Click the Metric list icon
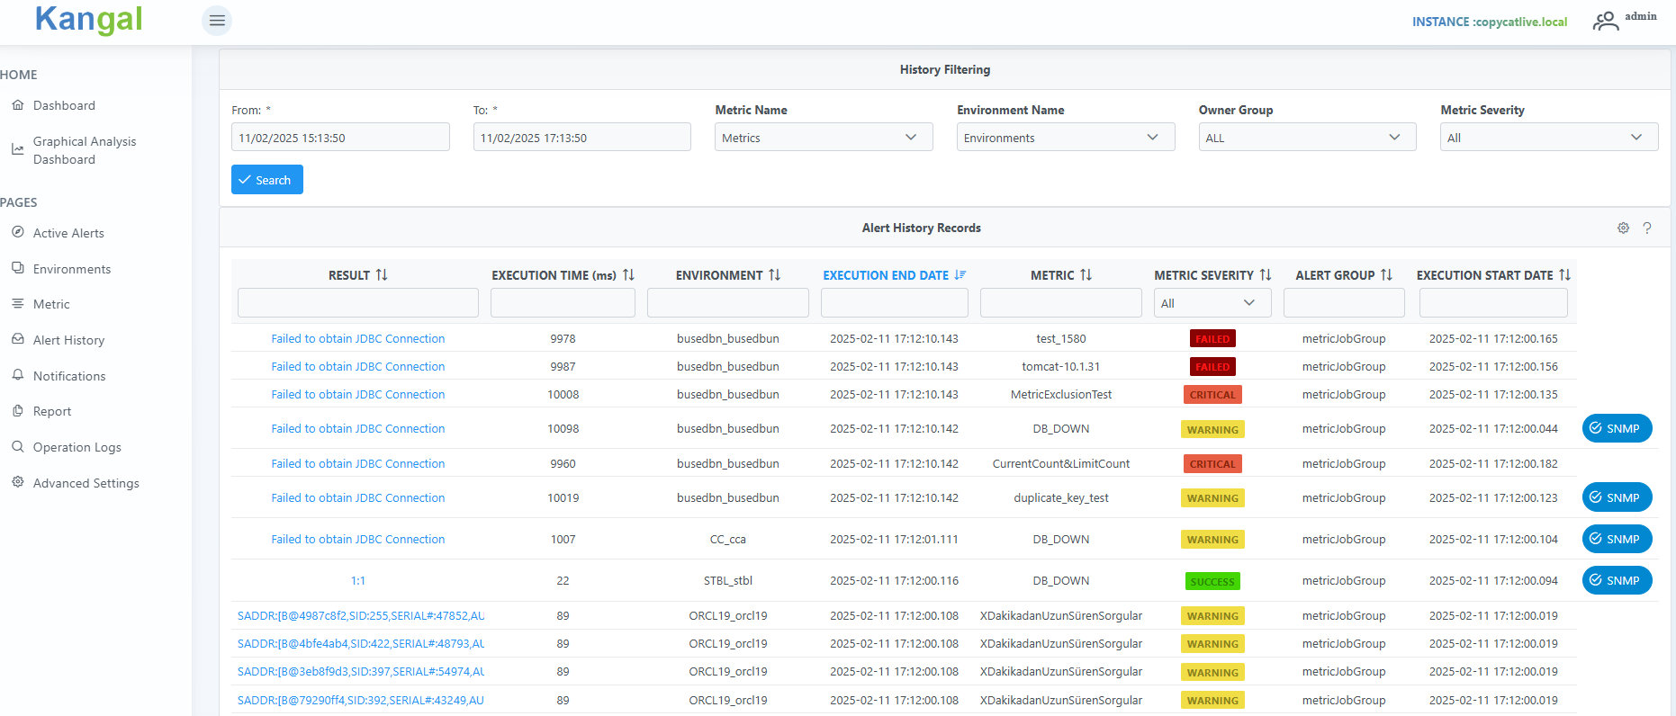The height and width of the screenshot is (716, 1676). pyautogui.click(x=18, y=304)
